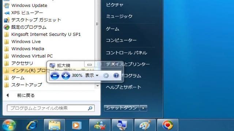
Task: Click the プログラムとファイルの検索 search box
Action: [51, 108]
